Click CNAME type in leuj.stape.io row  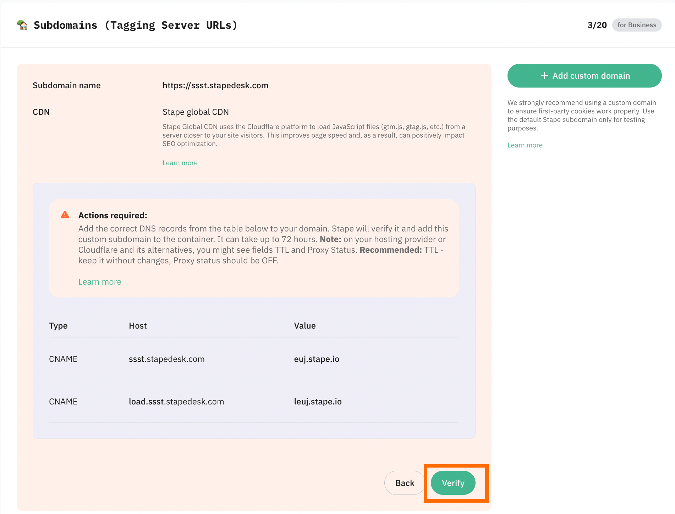coord(63,402)
